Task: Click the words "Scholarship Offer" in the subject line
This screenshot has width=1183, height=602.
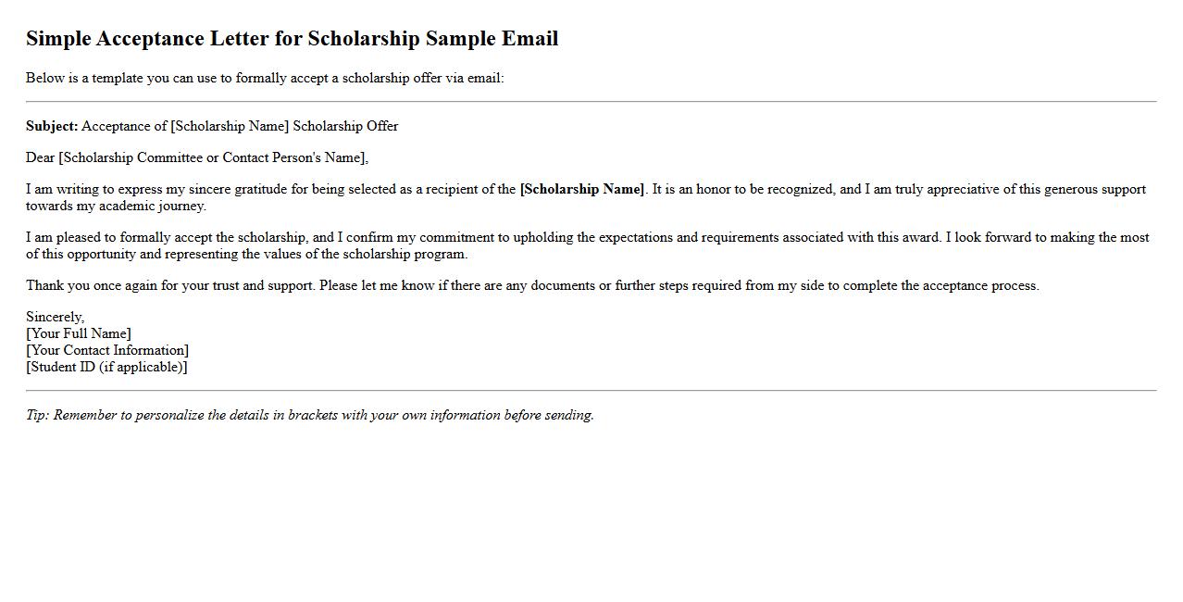Action: coord(345,126)
